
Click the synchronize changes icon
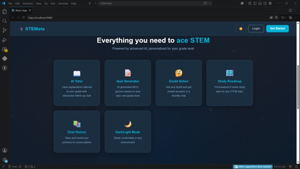(x=20, y=167)
